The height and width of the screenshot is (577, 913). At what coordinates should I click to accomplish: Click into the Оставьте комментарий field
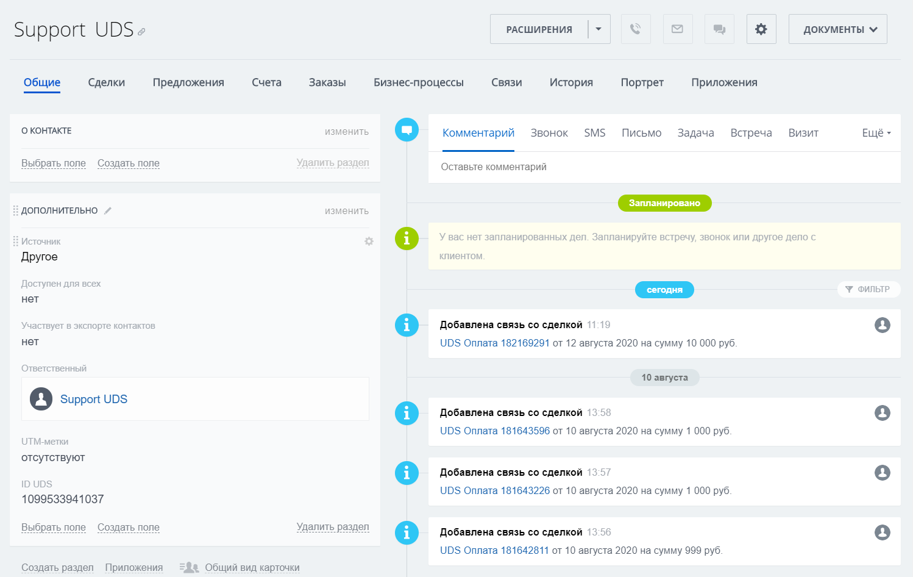[x=664, y=167]
